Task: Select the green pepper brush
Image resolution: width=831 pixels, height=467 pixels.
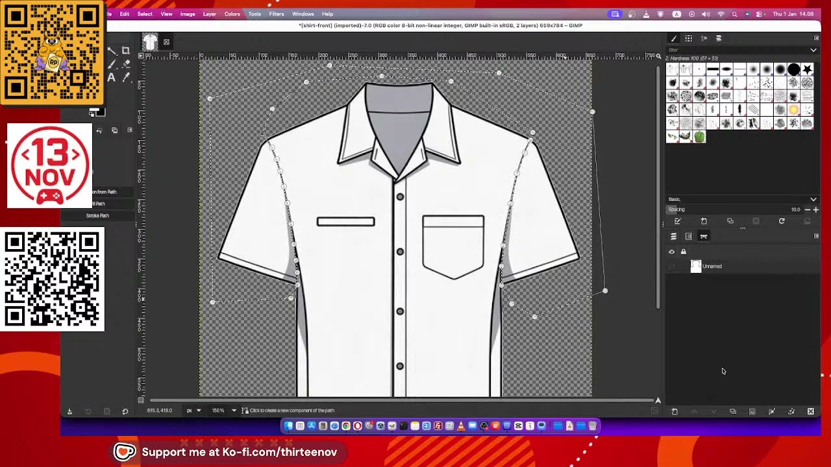Action: click(699, 137)
